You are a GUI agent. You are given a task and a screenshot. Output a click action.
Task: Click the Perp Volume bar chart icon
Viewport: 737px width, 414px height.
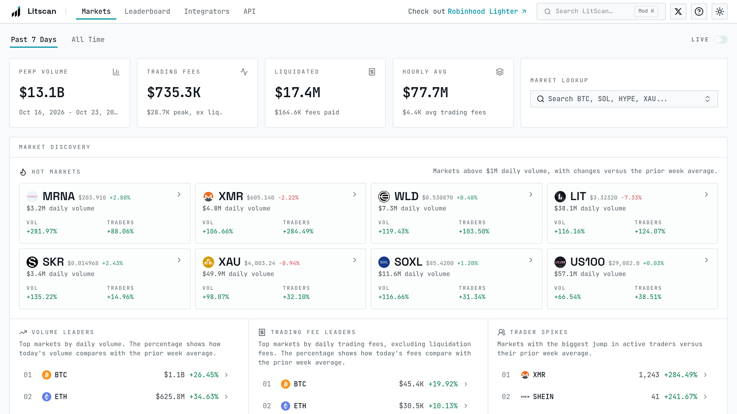coord(116,72)
